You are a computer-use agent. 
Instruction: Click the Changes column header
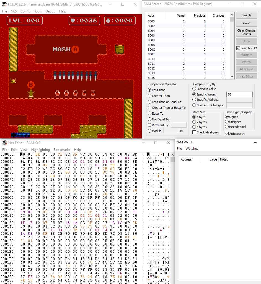click(216, 16)
